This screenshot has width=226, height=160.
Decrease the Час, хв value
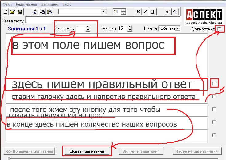click(130, 30)
